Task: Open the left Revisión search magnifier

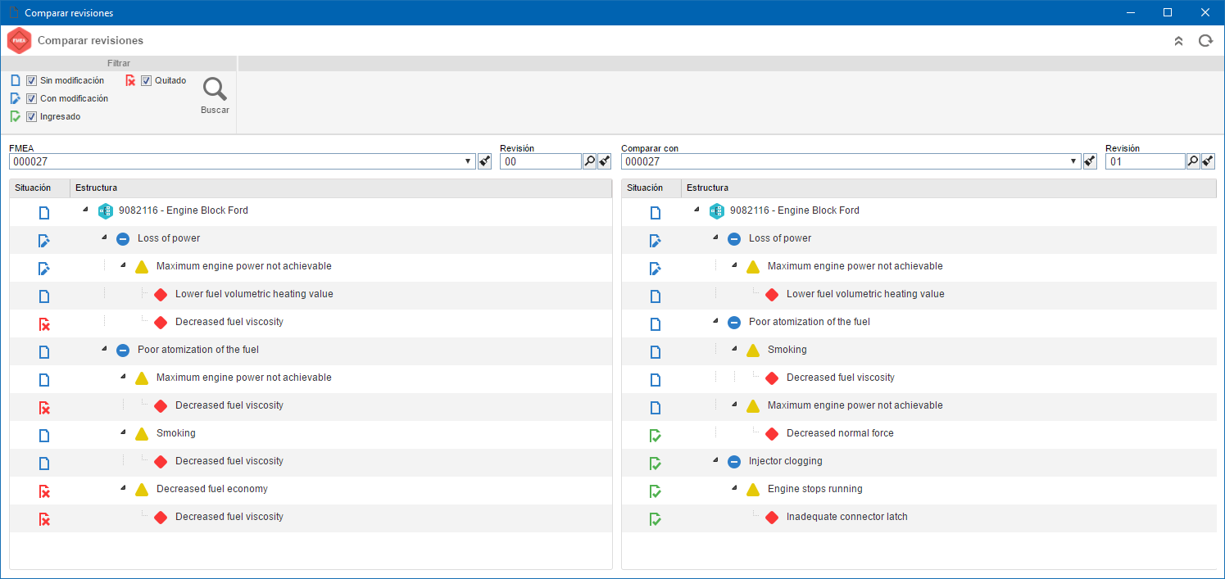Action: (x=589, y=161)
